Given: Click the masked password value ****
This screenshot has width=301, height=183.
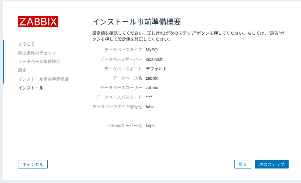Looking at the screenshot, I should pyautogui.click(x=149, y=97).
